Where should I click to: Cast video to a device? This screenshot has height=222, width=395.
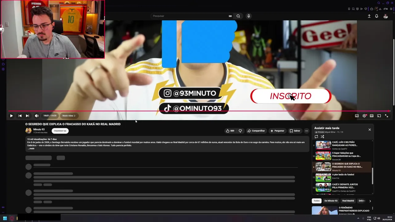(379, 116)
